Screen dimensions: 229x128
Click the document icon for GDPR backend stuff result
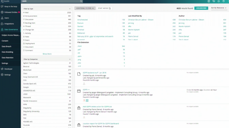click(79, 74)
